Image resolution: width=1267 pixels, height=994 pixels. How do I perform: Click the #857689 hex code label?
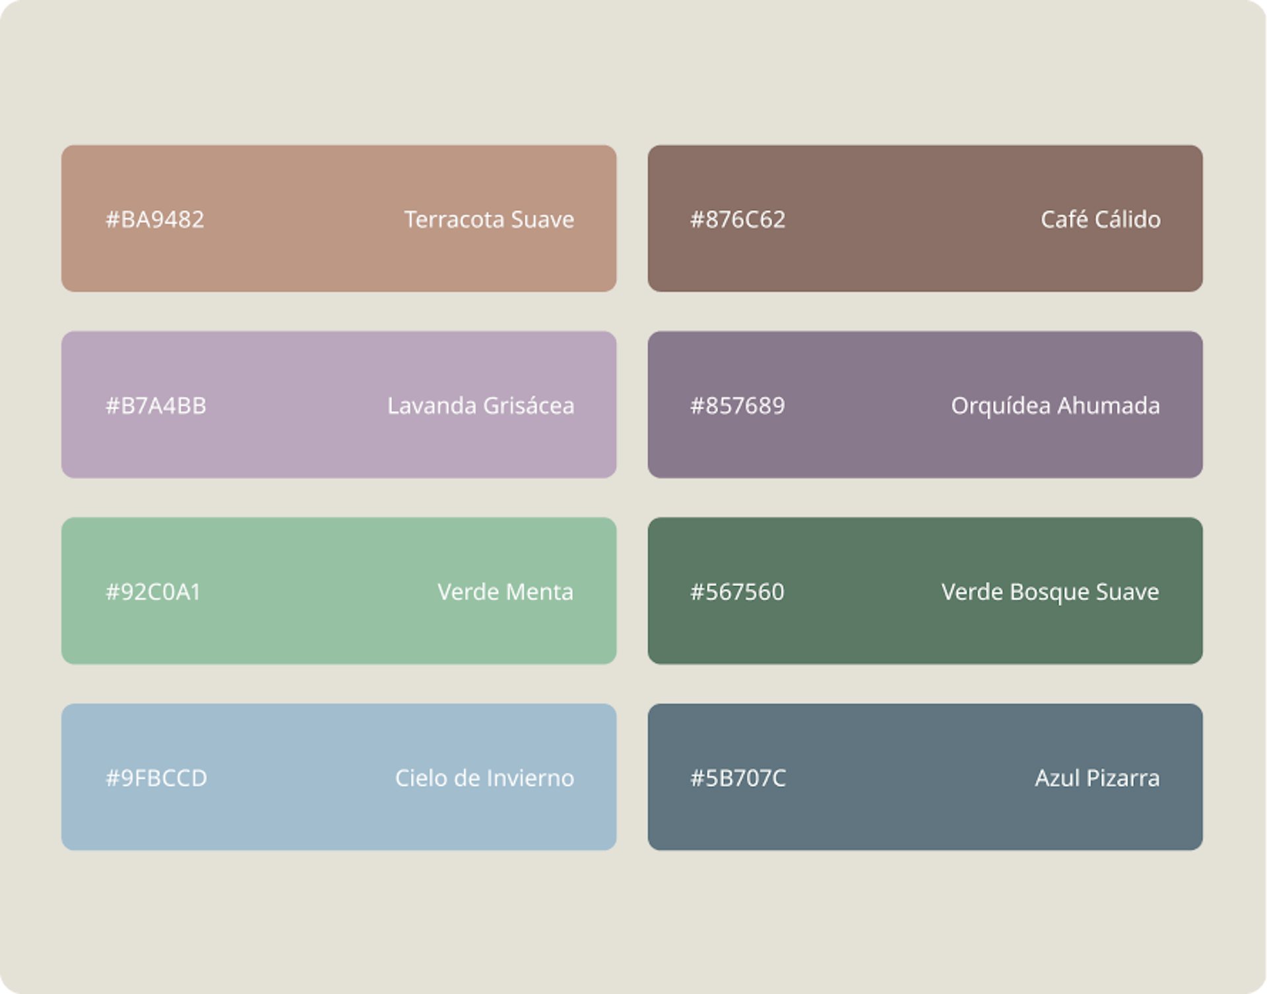pyautogui.click(x=738, y=405)
